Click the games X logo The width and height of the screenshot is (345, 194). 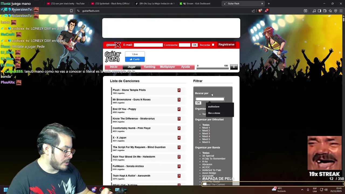(x=113, y=45)
